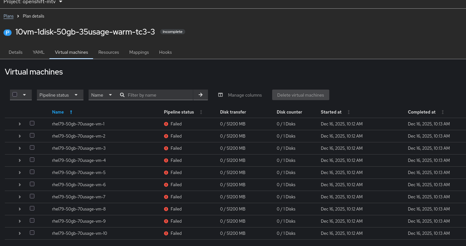Expand the rhel79-50gb-70usage-vm-3 row
Screen dimensions: 466x246
tap(20, 148)
